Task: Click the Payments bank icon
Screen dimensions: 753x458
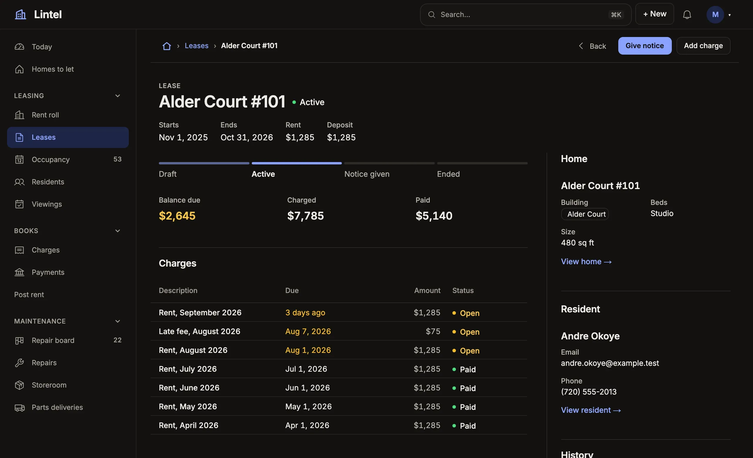Action: click(19, 272)
